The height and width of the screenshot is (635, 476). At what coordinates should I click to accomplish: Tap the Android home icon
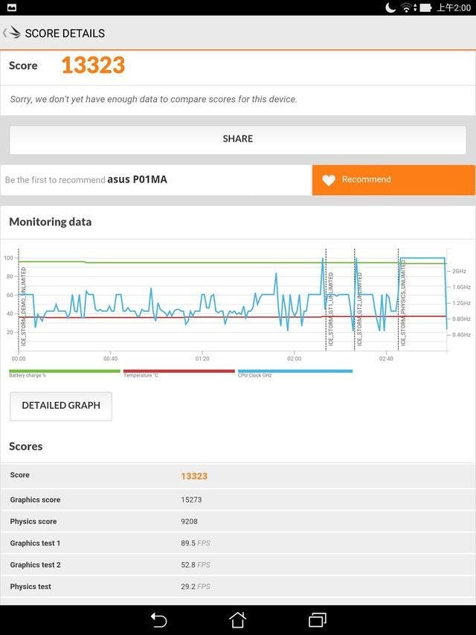(237, 619)
